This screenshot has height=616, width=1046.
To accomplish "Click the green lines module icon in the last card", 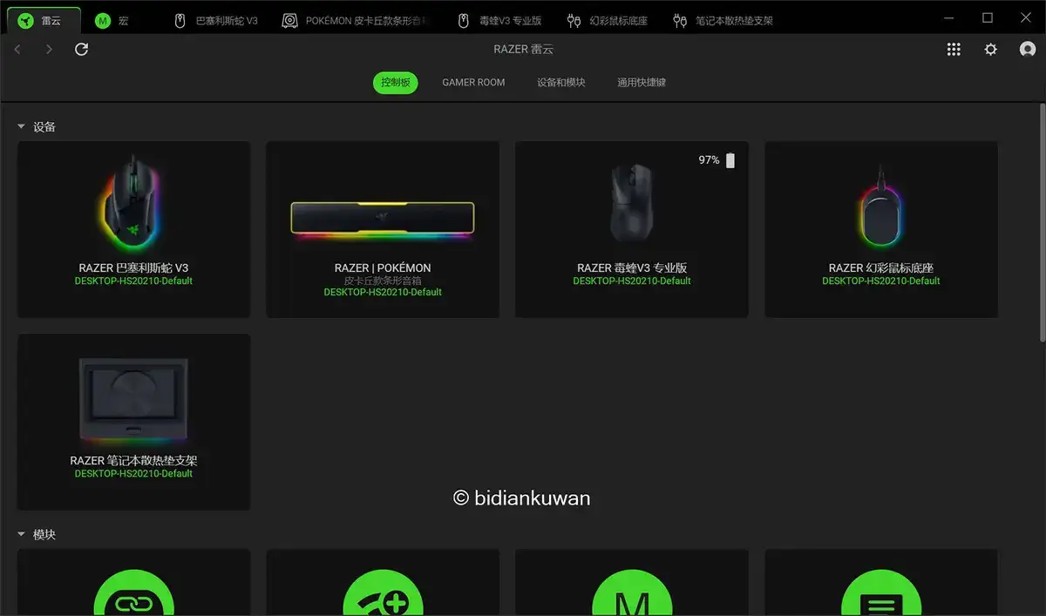I will pyautogui.click(x=881, y=593).
